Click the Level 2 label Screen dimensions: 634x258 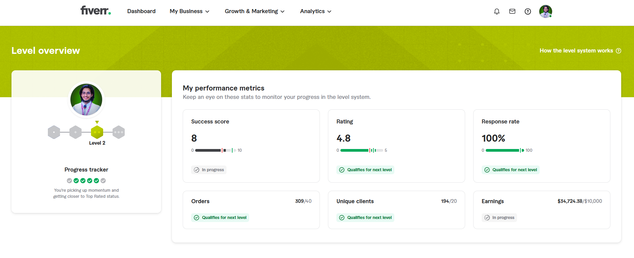[97, 143]
